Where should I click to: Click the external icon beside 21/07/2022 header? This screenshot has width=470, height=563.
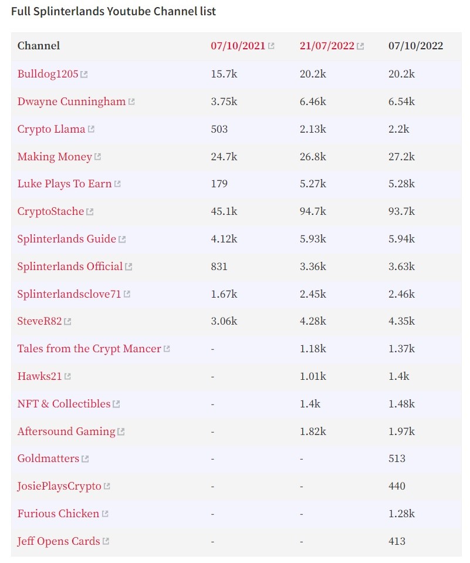[361, 46]
